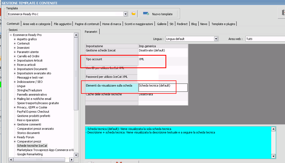Expand the Gestione commenti node
285x163 pixels.
[15, 124]
